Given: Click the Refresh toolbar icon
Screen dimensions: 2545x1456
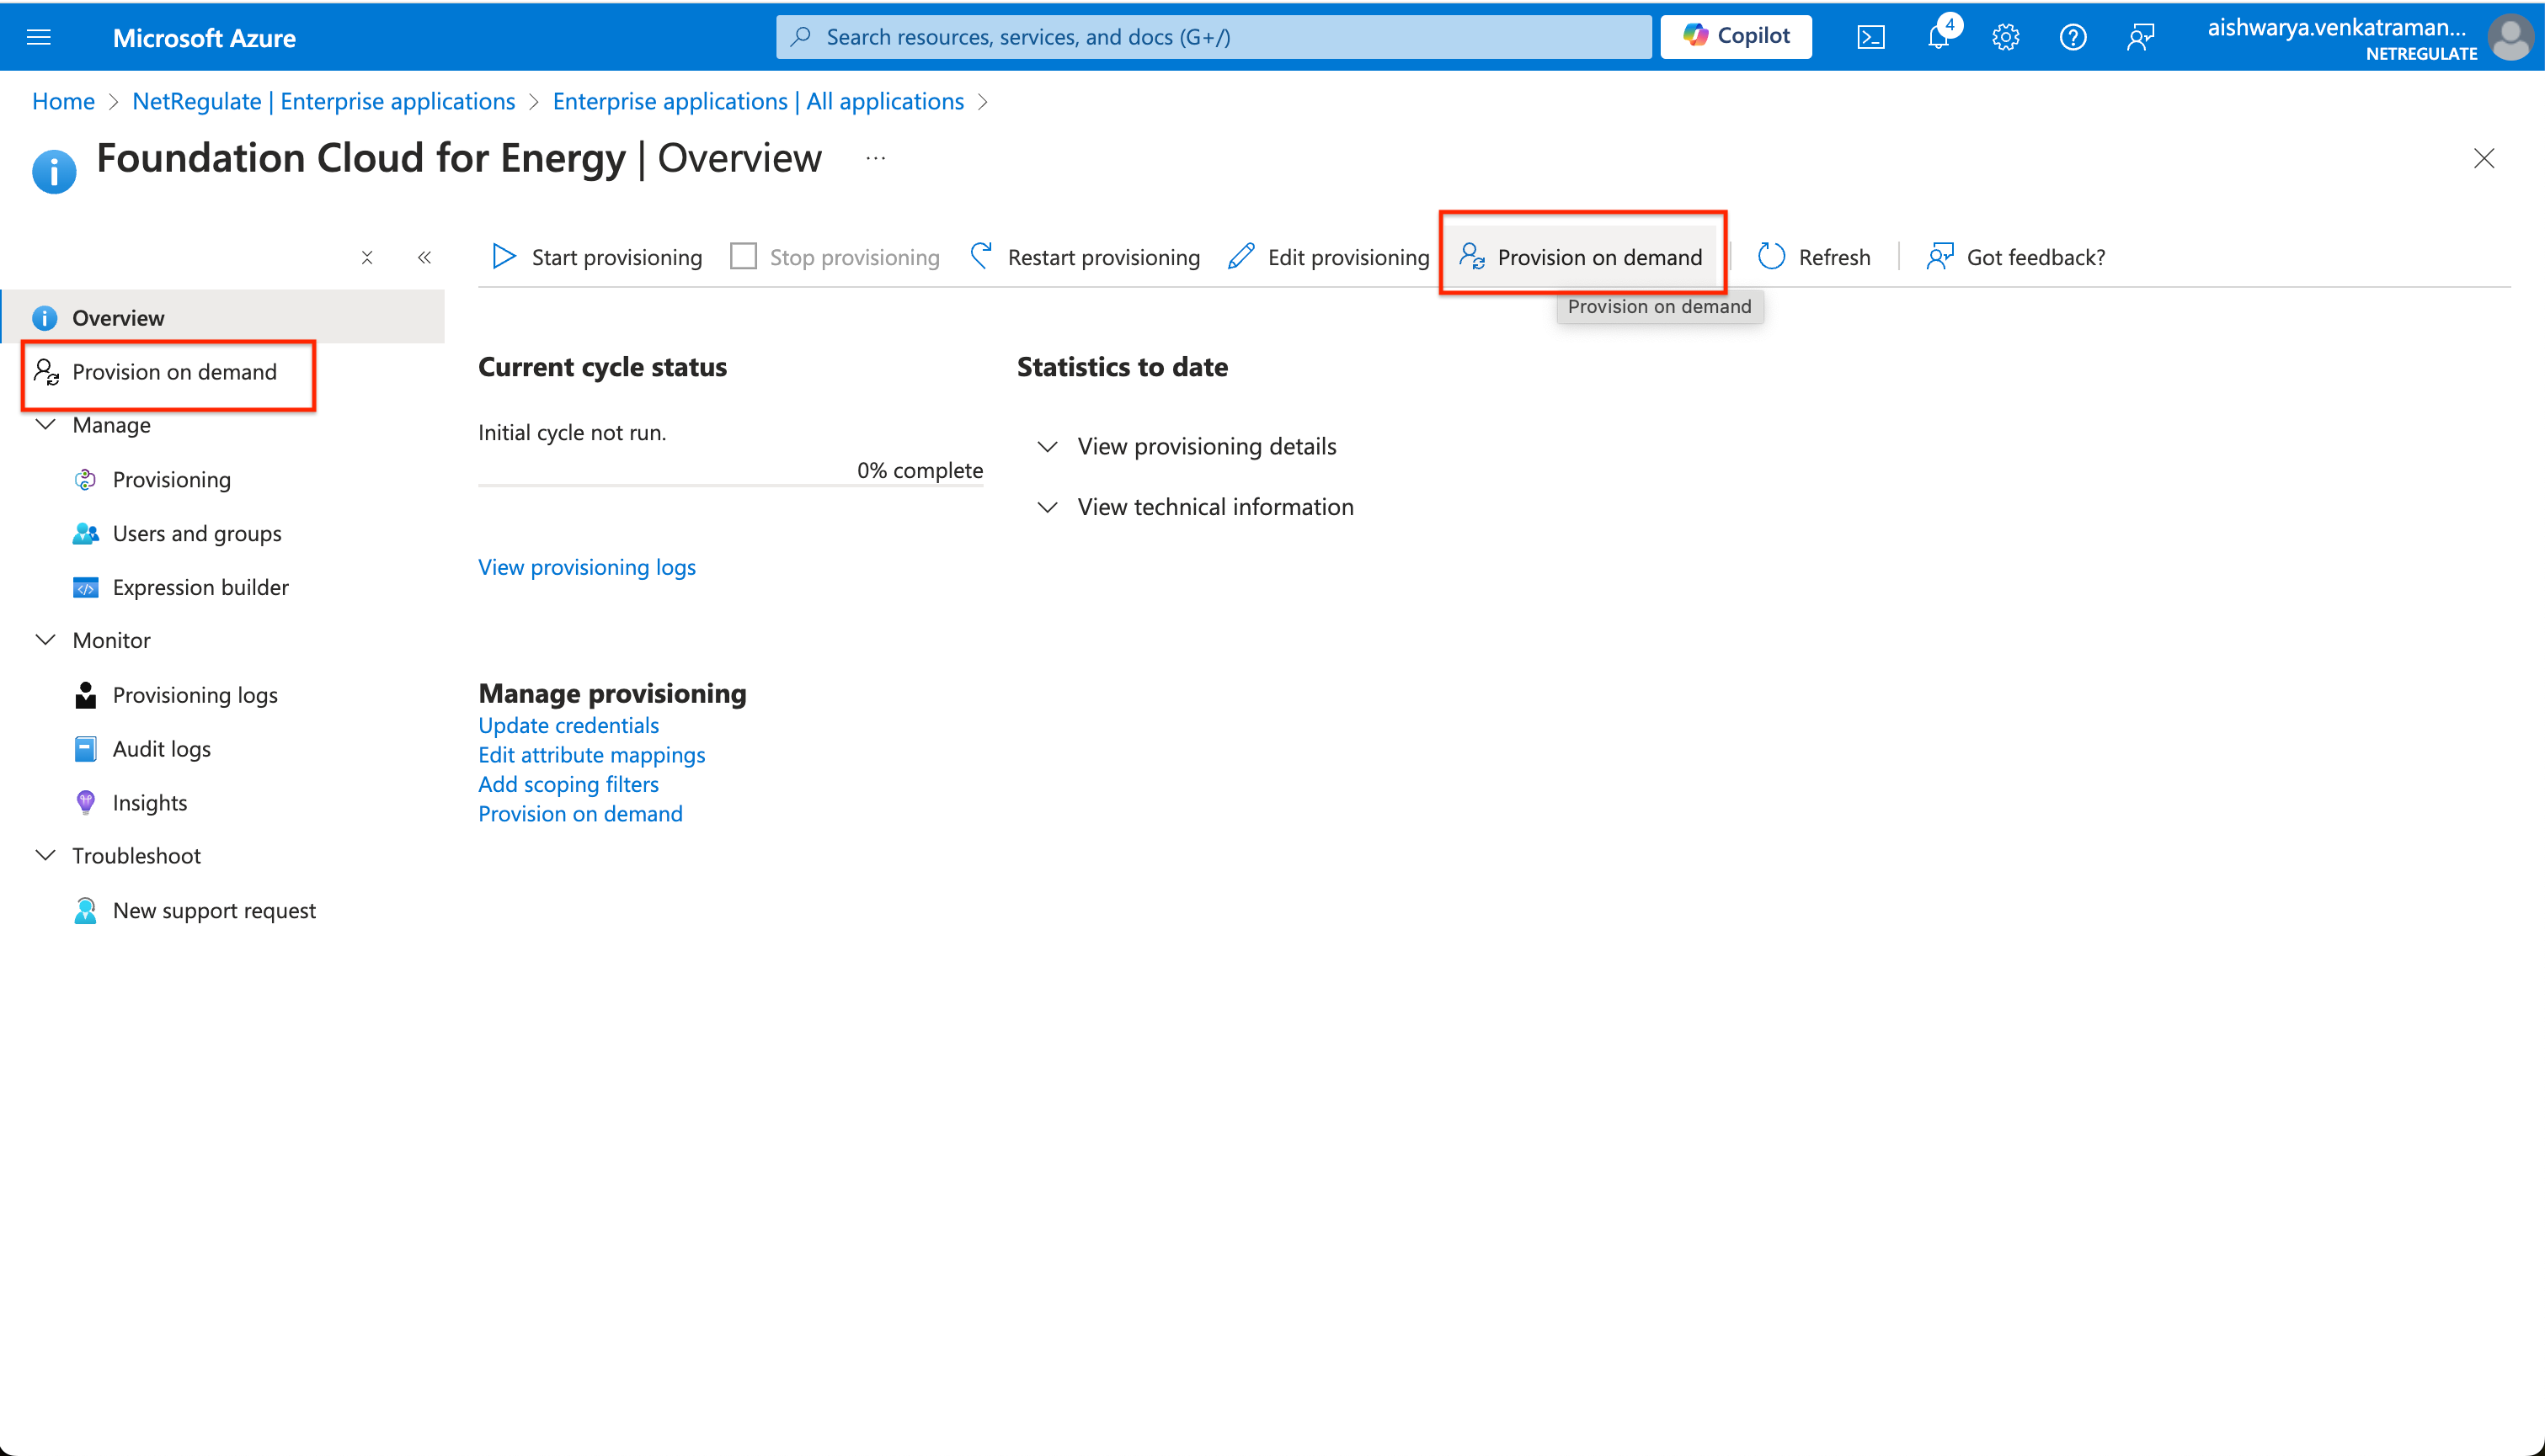Looking at the screenshot, I should coord(1771,257).
